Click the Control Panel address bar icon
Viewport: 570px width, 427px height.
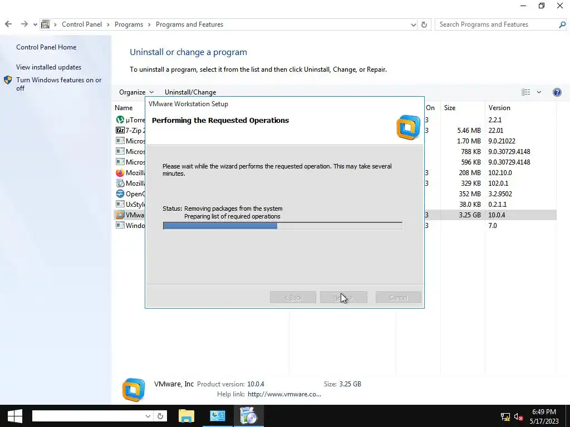pyautogui.click(x=46, y=24)
